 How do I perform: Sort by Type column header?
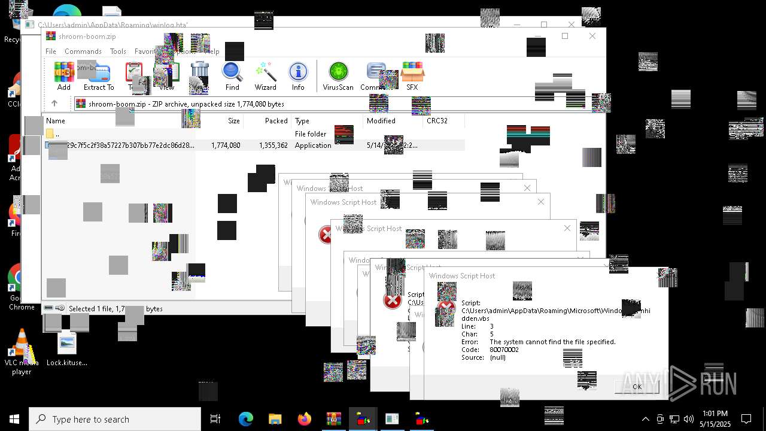click(302, 121)
